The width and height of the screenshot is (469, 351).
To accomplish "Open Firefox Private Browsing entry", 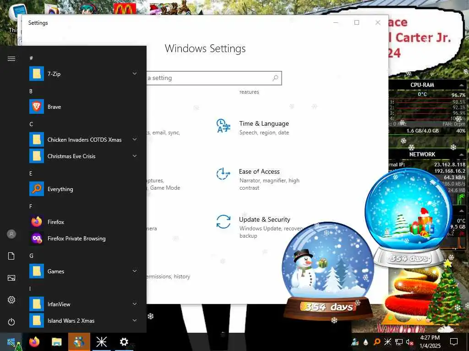I will (x=84, y=238).
